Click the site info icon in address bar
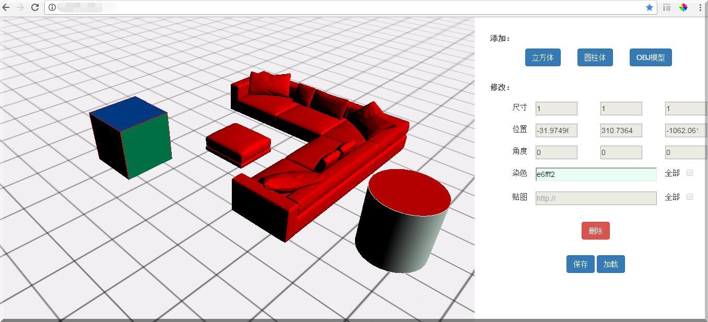 tap(52, 7)
